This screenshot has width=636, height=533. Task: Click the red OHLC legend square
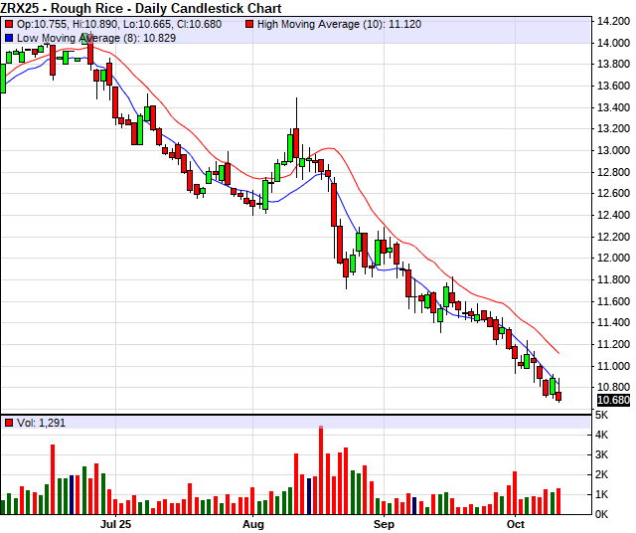[x=9, y=22]
